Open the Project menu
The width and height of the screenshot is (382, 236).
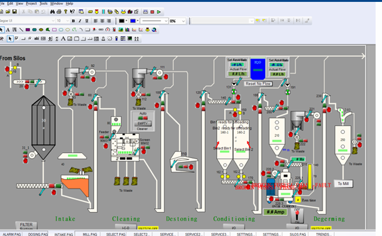[31, 3]
